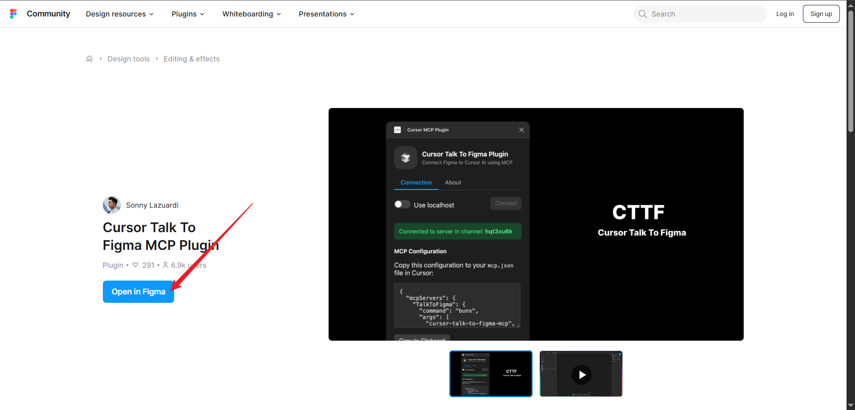Click the About tab in preview
This screenshot has height=410, width=855.
[x=453, y=182]
